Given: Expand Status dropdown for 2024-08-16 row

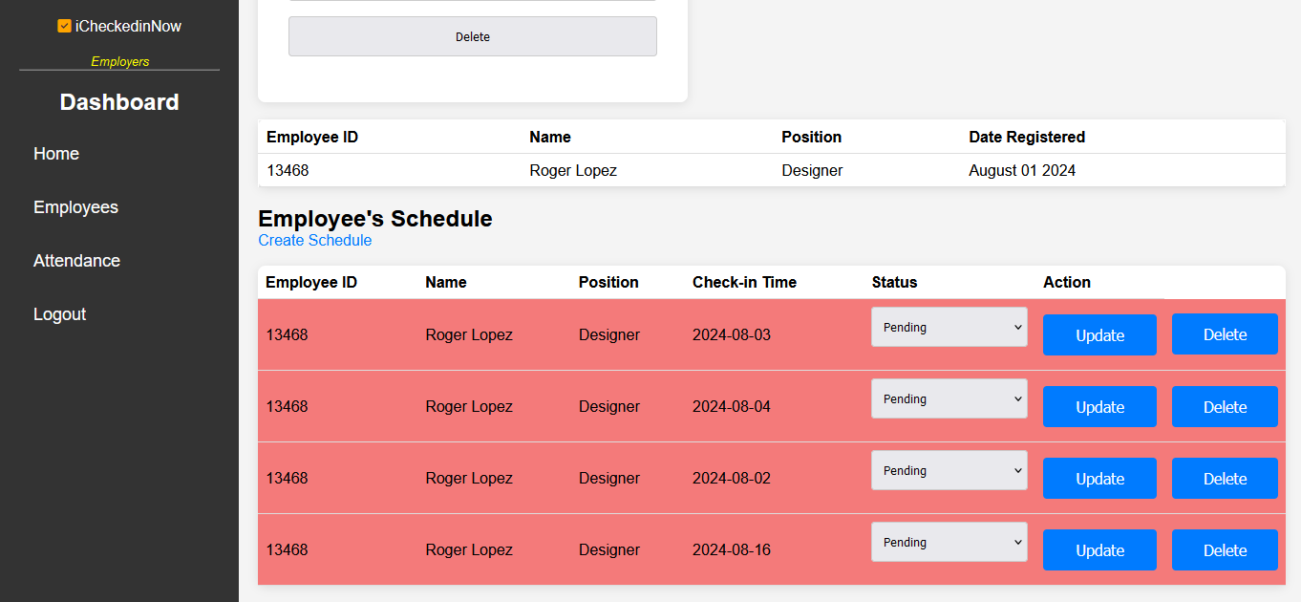Looking at the screenshot, I should click(949, 542).
